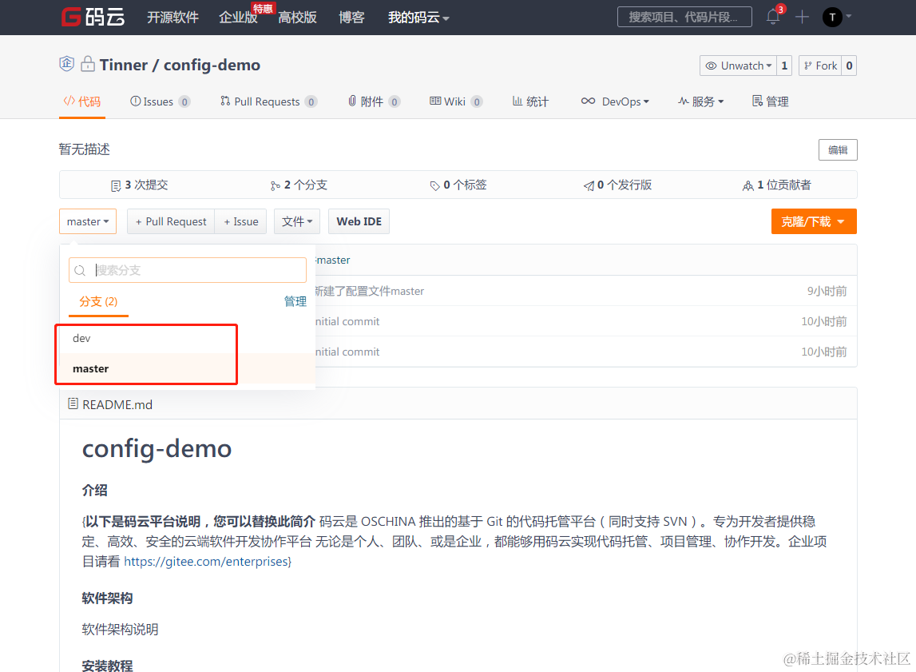View the 3 次提交 commits
The width and height of the screenshot is (916, 672).
coord(139,185)
